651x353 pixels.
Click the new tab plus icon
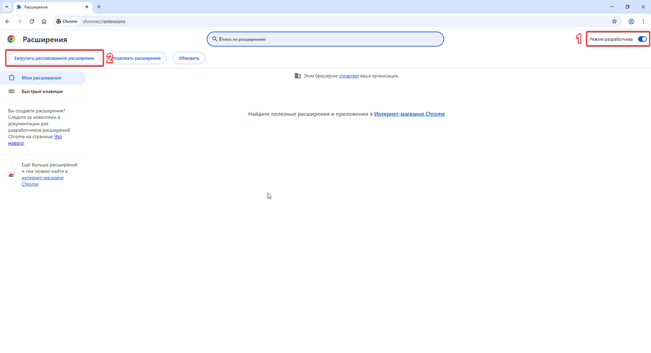pos(99,7)
